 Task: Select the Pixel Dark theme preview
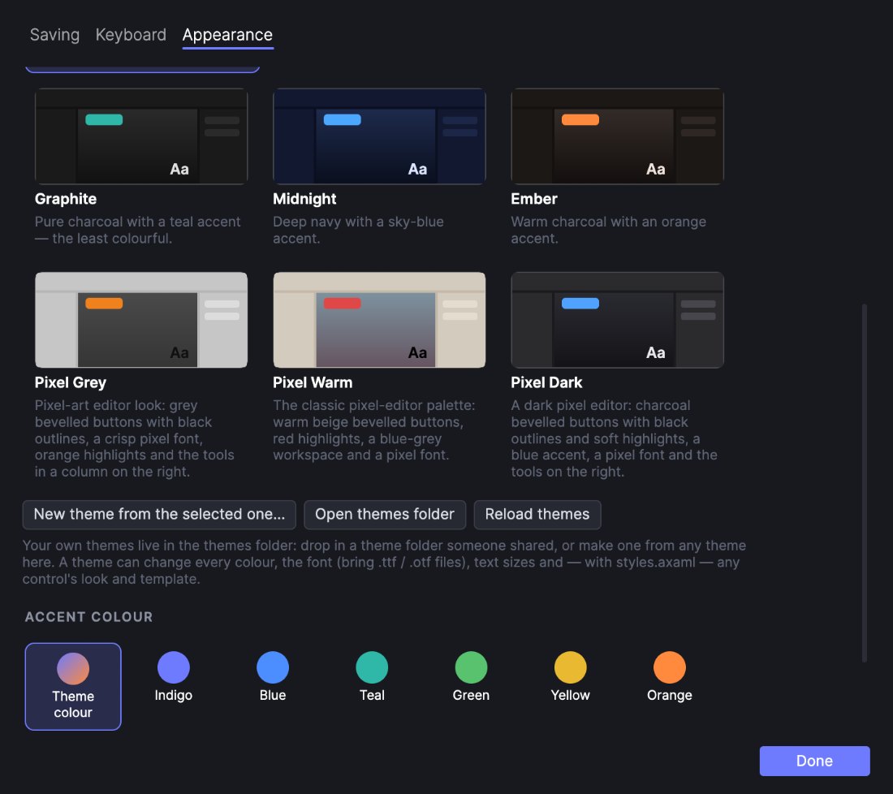[617, 320]
